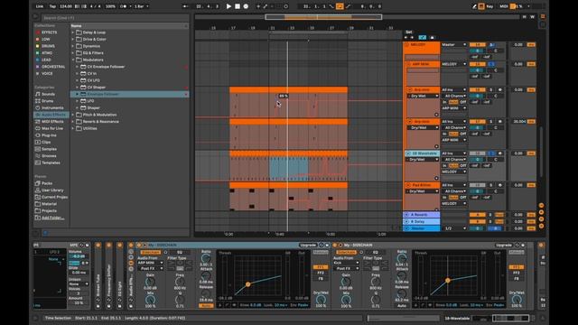
Task: Expand the Delay & Loop folder
Action: click(73, 32)
